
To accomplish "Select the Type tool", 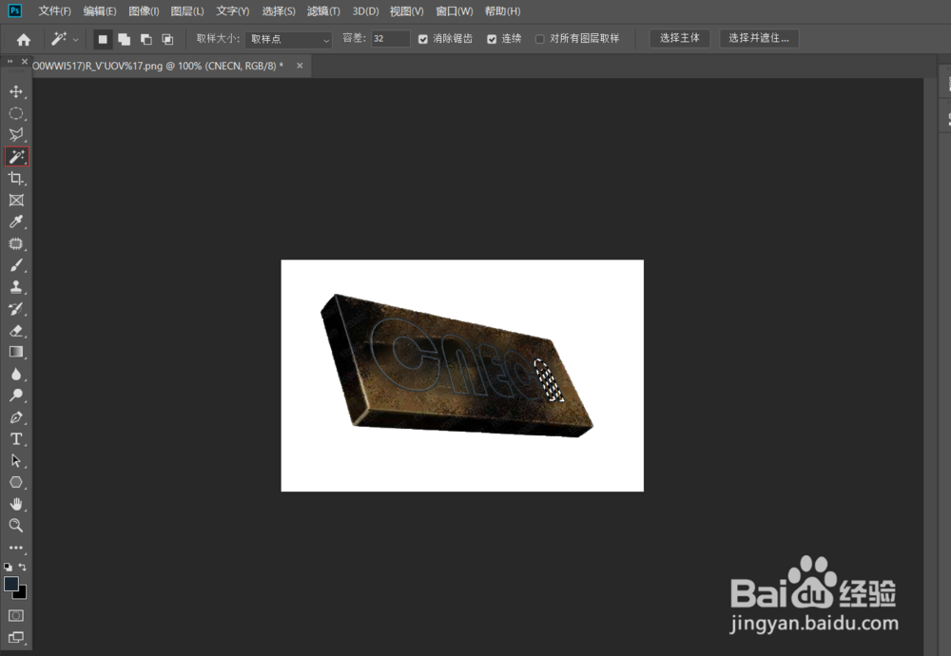I will point(16,438).
